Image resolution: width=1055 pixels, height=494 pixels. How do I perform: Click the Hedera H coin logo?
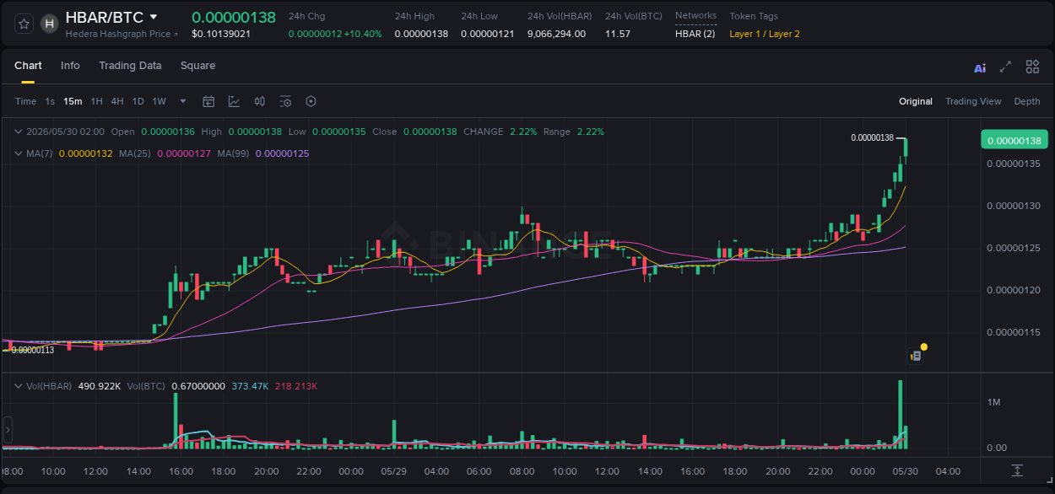click(49, 24)
